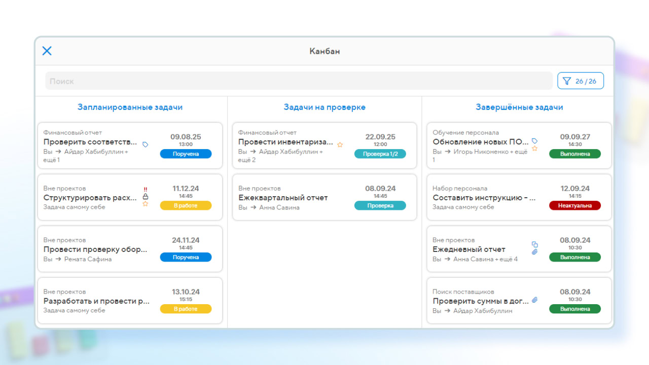Click the 'Завершённые задачи' column header
The height and width of the screenshot is (365, 649).
519,107
